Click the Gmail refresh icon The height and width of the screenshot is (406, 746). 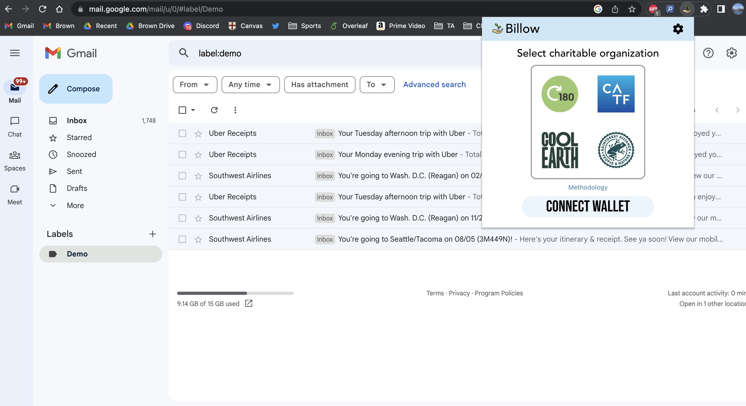214,110
